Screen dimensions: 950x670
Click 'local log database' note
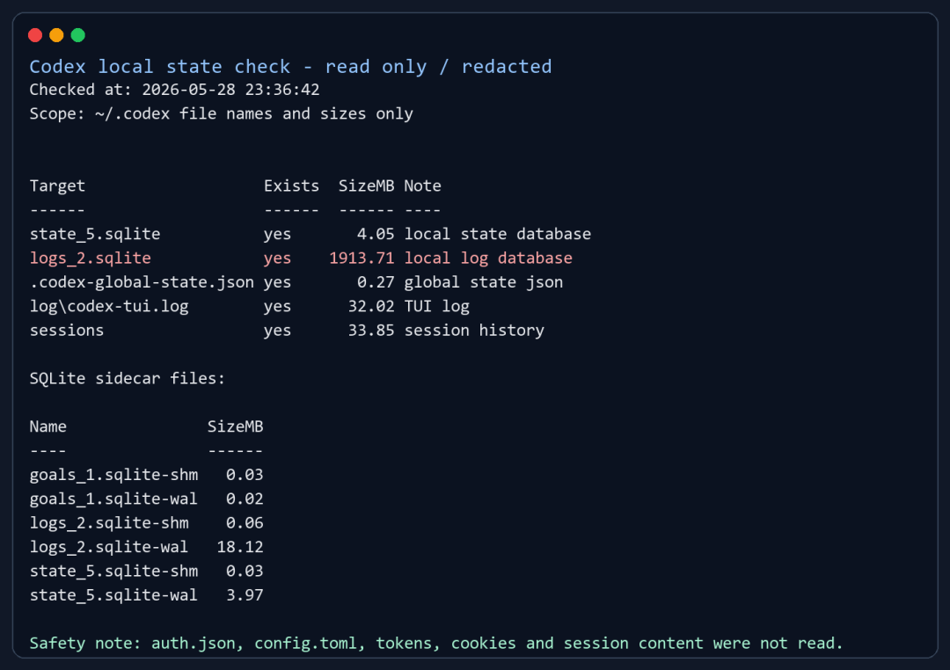[x=488, y=259]
